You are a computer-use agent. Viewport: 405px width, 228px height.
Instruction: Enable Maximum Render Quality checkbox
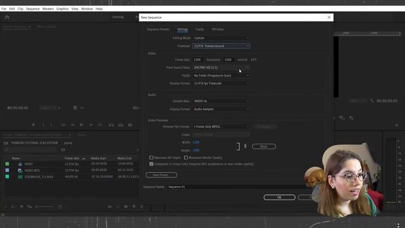(x=185, y=158)
